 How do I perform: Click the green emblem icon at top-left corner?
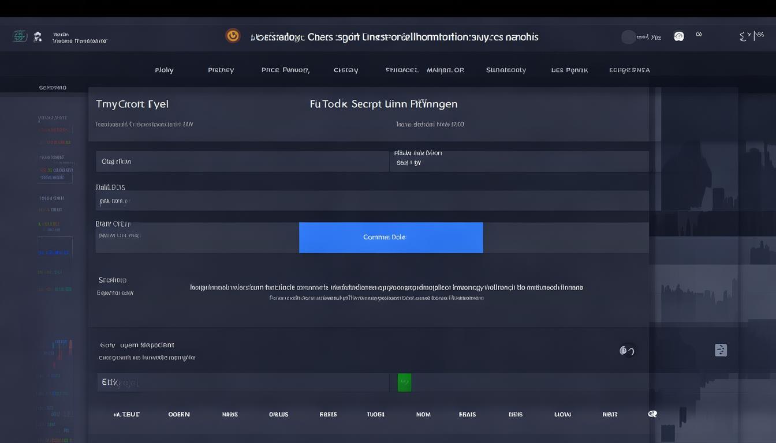coord(20,36)
